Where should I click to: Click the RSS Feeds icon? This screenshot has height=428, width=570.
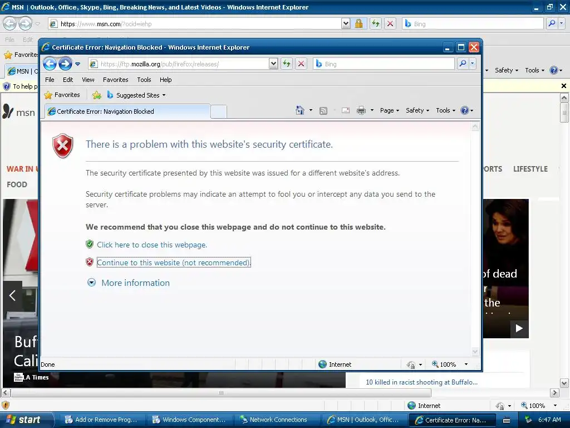(323, 111)
